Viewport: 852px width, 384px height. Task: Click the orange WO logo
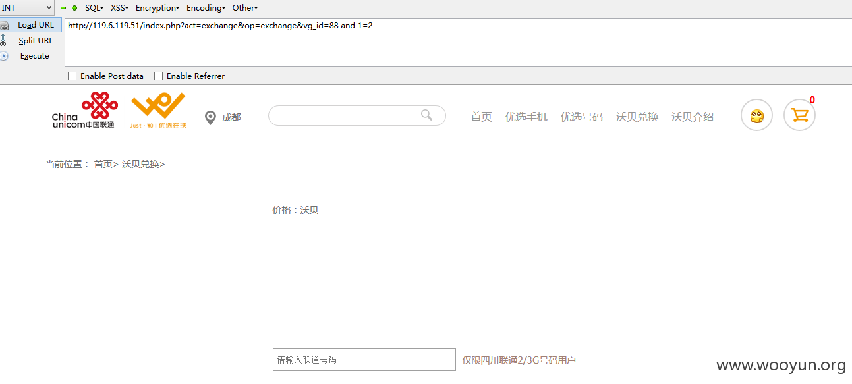click(158, 111)
